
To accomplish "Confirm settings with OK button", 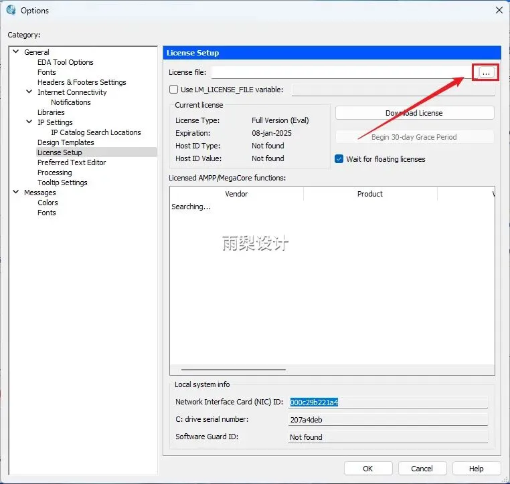I will 368,469.
